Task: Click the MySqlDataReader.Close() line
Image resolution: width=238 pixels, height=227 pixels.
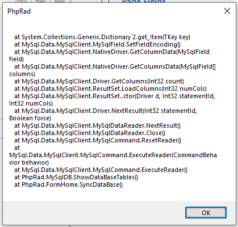Action: coord(90,133)
